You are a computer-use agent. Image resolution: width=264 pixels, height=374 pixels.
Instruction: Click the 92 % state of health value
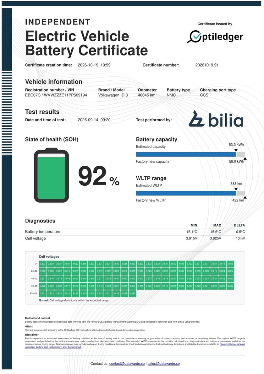(99, 176)
